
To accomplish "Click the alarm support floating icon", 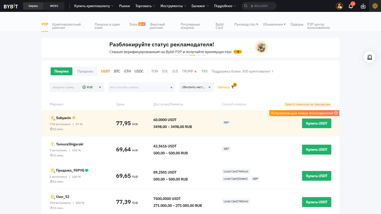I will [370, 57].
